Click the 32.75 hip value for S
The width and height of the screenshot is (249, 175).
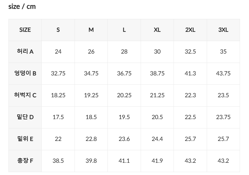pyautogui.click(x=58, y=73)
